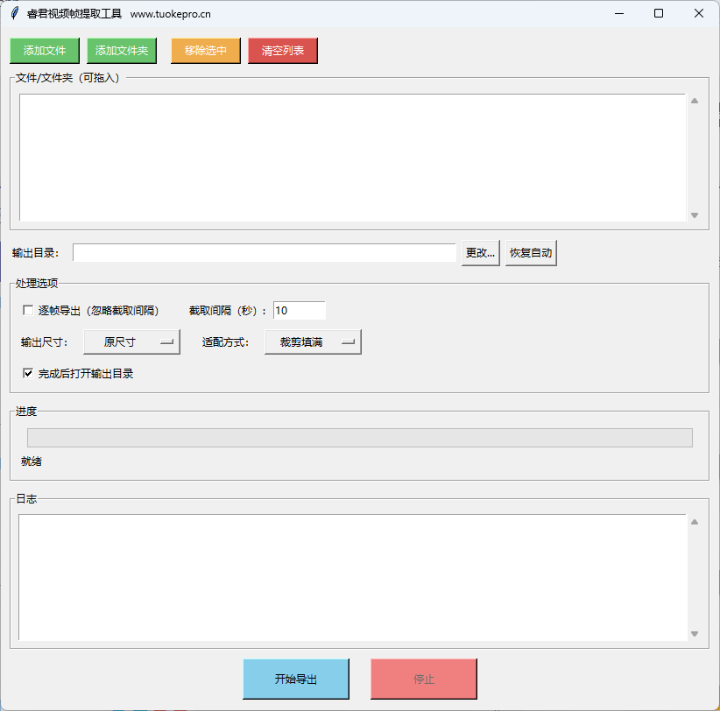The width and height of the screenshot is (720, 711).
Task: Click the file list scrollbar down arrow
Action: click(695, 215)
